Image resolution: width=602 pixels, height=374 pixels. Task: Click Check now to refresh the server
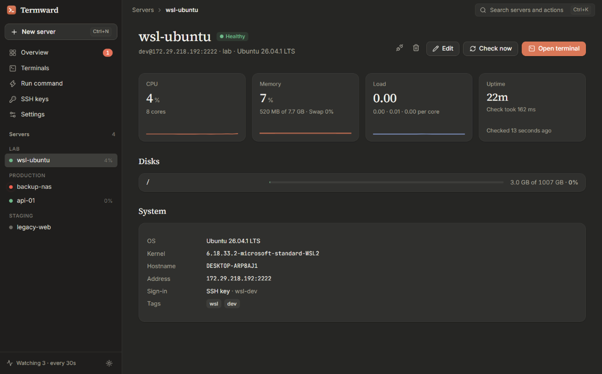click(490, 49)
